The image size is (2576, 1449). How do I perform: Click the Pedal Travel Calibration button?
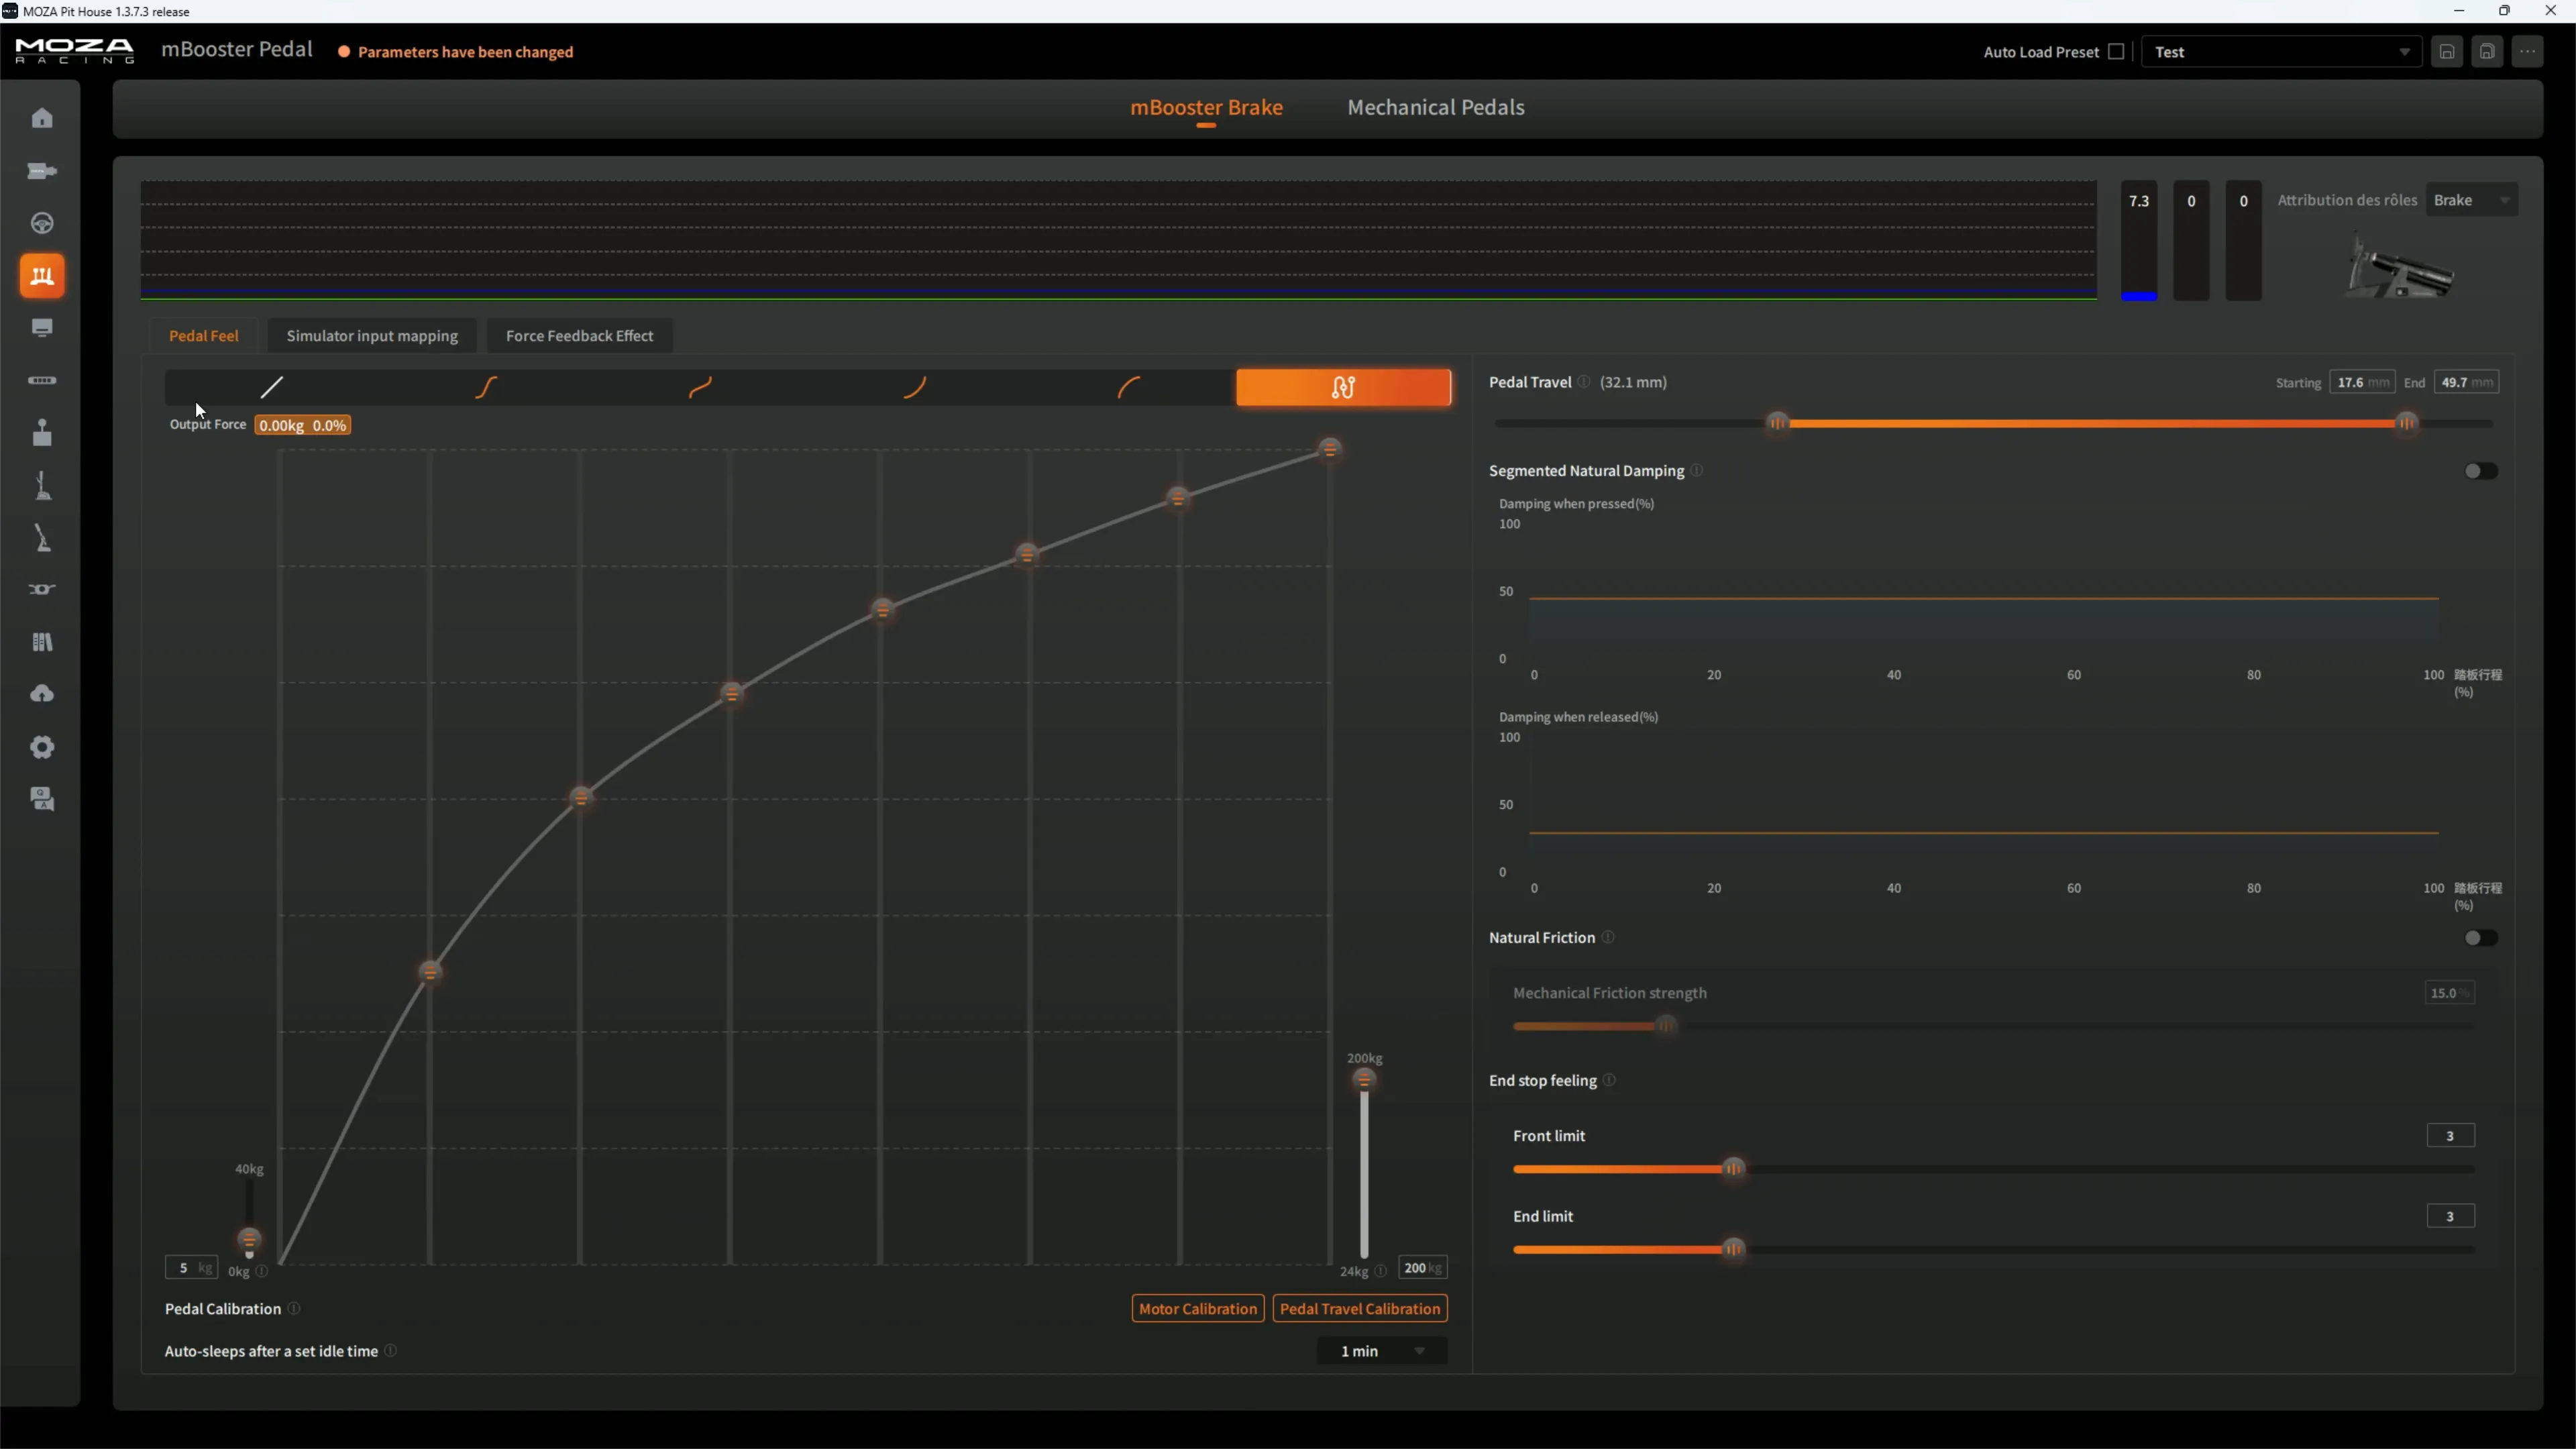pyautogui.click(x=1360, y=1309)
